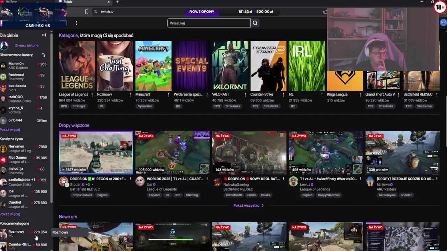This screenshot has height=251, width=447.
Task: Open options for IRL category
Action: (x=322, y=94)
